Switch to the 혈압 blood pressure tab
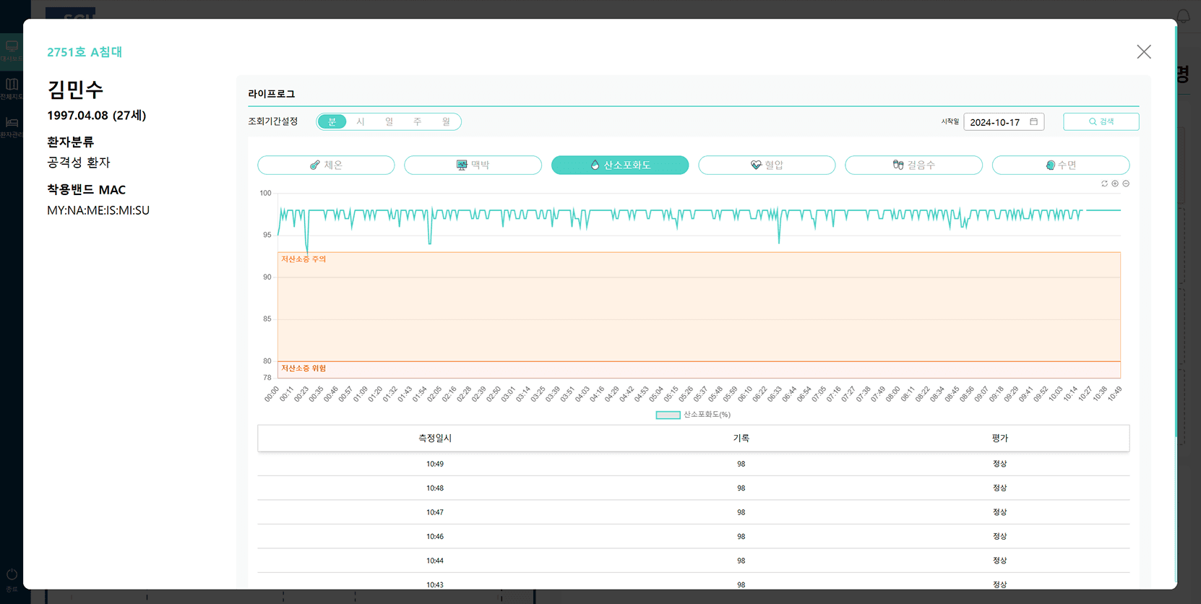1201x604 pixels. [x=767, y=165]
